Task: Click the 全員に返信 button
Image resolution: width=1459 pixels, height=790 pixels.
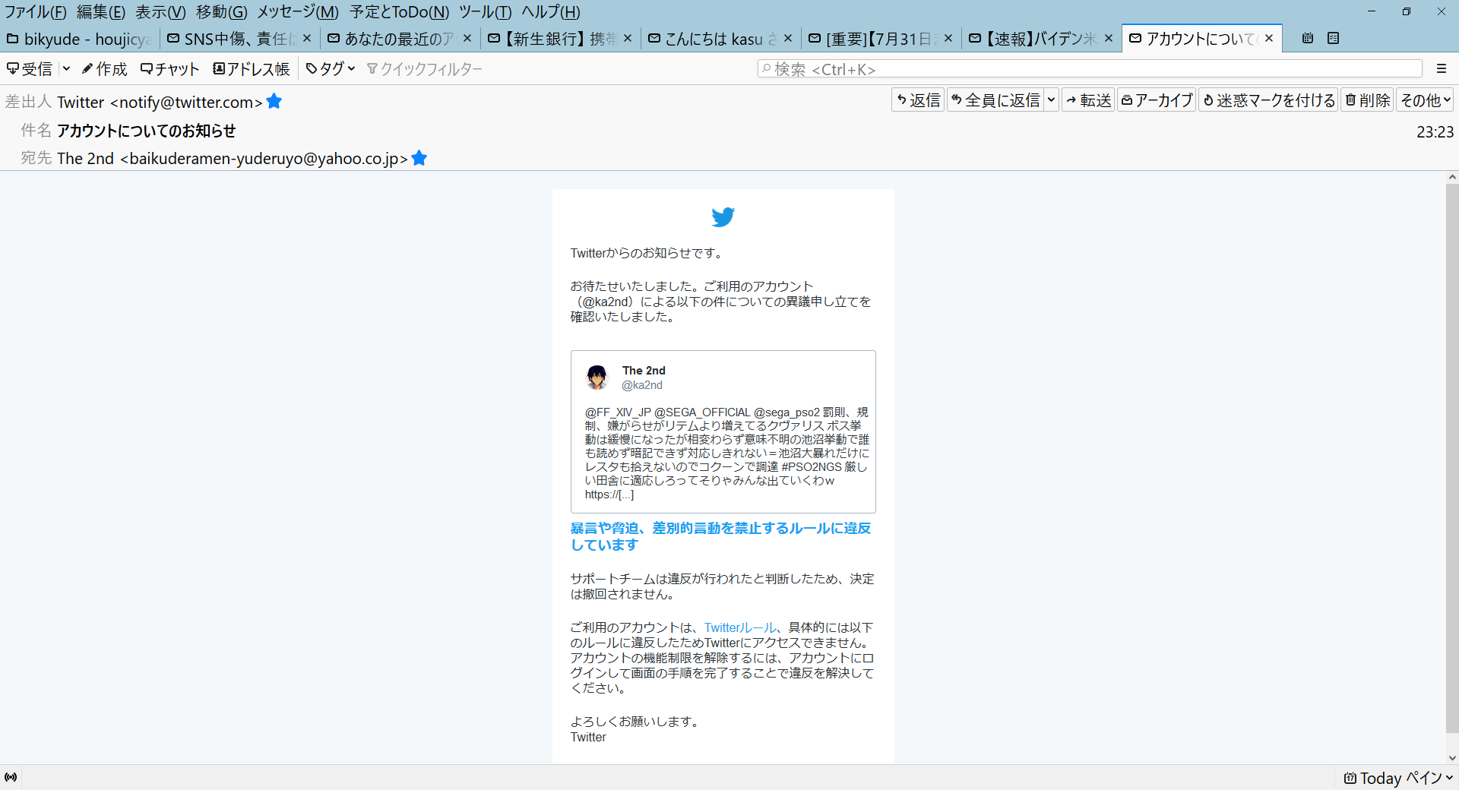Action: click(995, 100)
